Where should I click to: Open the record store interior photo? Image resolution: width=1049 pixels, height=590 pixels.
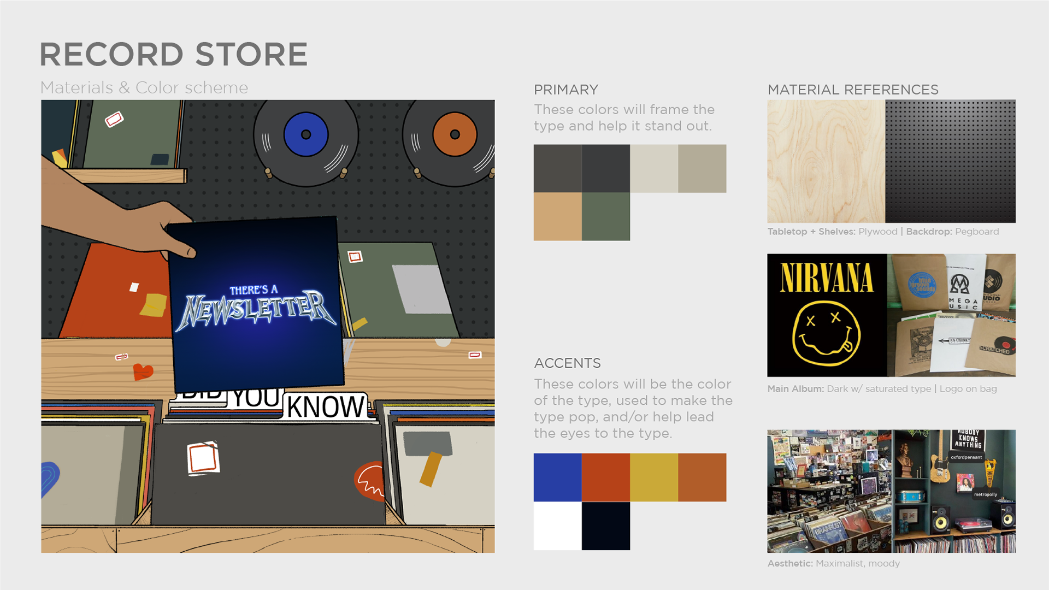(x=829, y=491)
